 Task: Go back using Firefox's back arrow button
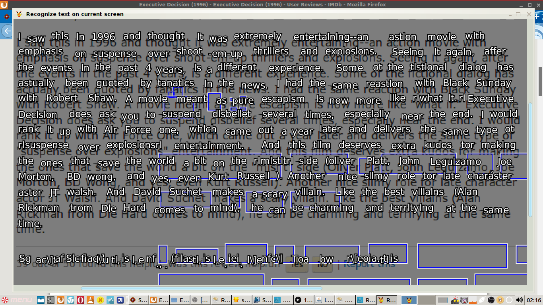click(7, 31)
